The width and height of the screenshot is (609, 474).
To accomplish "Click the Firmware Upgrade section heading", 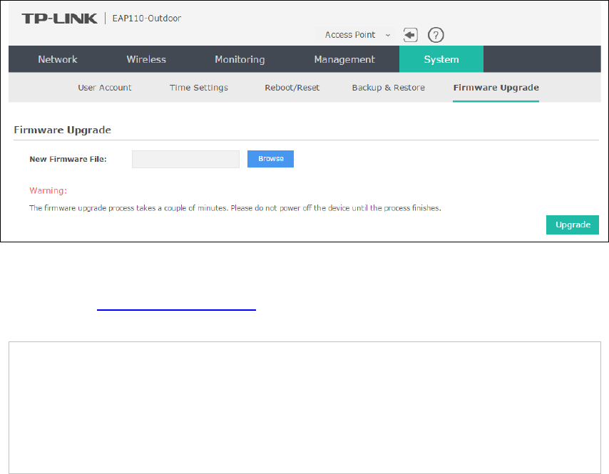I will (63, 130).
